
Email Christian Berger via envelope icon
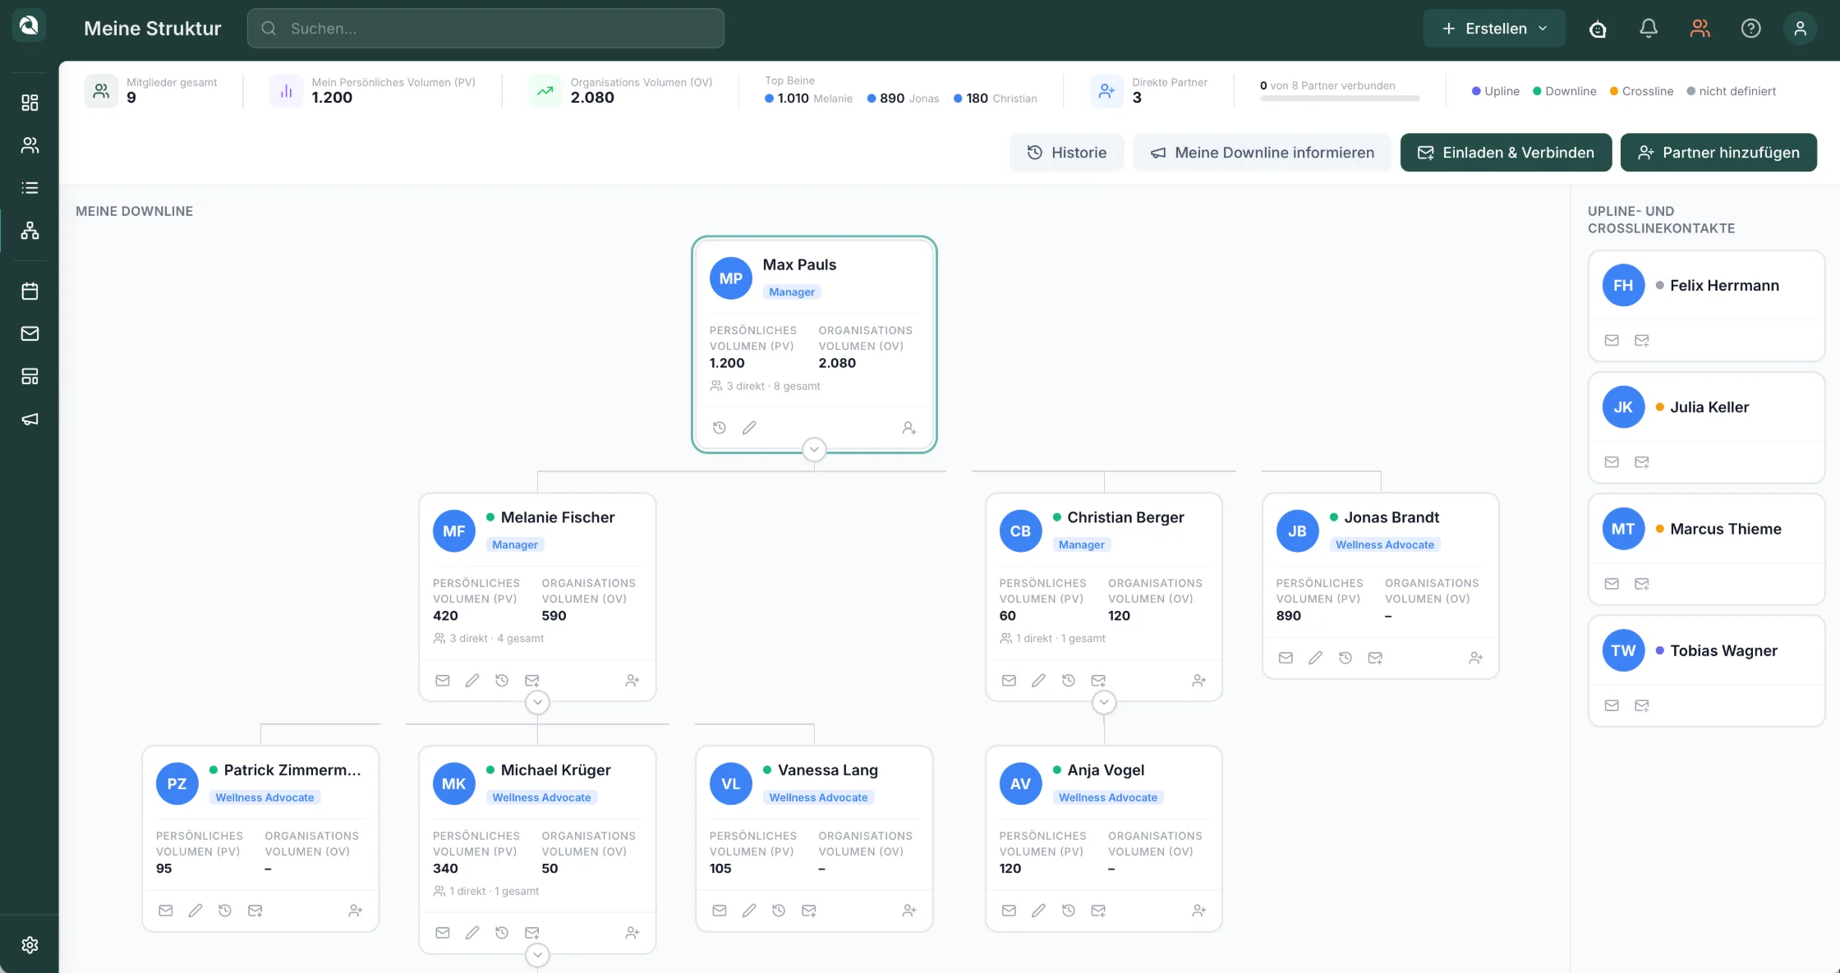point(1009,681)
